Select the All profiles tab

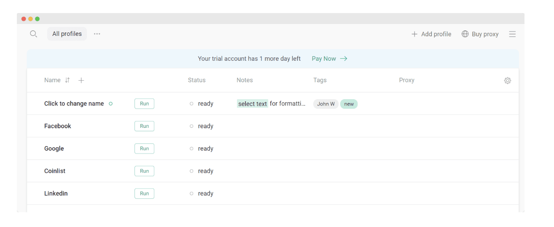pos(67,34)
